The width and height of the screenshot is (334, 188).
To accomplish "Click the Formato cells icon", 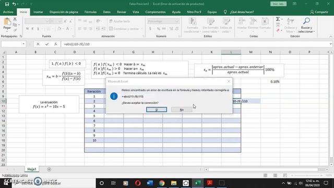I will 265,21.
